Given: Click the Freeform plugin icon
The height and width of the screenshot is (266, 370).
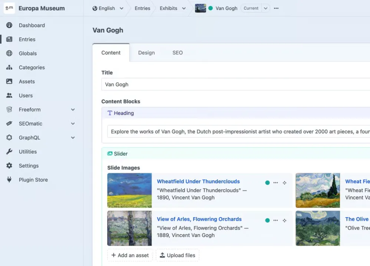Looking at the screenshot, I should pos(9,109).
